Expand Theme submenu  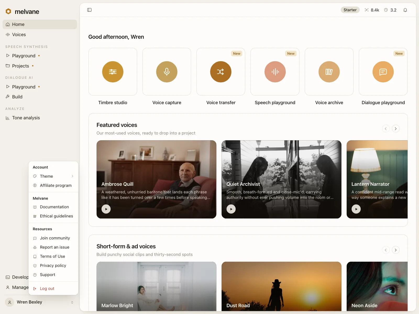coord(53,176)
